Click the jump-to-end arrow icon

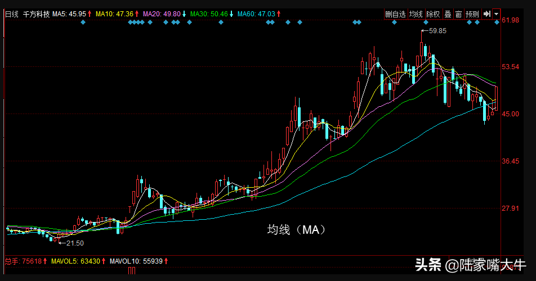[487, 13]
